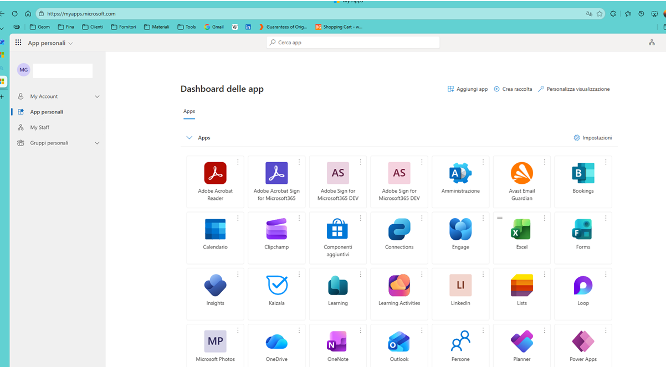Launch the Kaizala app
The width and height of the screenshot is (666, 367).
[x=276, y=294]
